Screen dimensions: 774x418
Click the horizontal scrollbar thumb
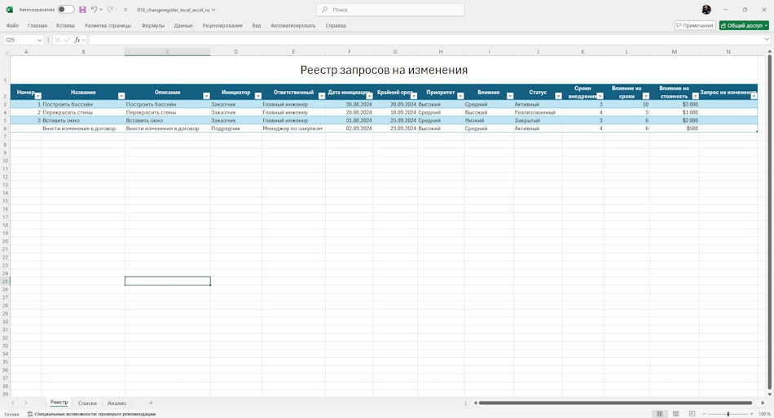coord(615,403)
